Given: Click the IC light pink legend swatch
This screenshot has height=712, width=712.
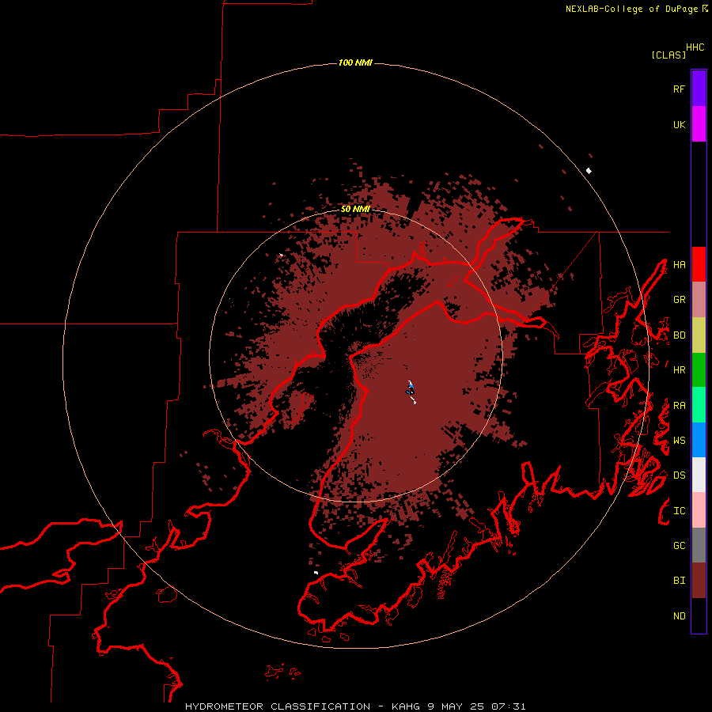Looking at the screenshot, I should (699, 510).
